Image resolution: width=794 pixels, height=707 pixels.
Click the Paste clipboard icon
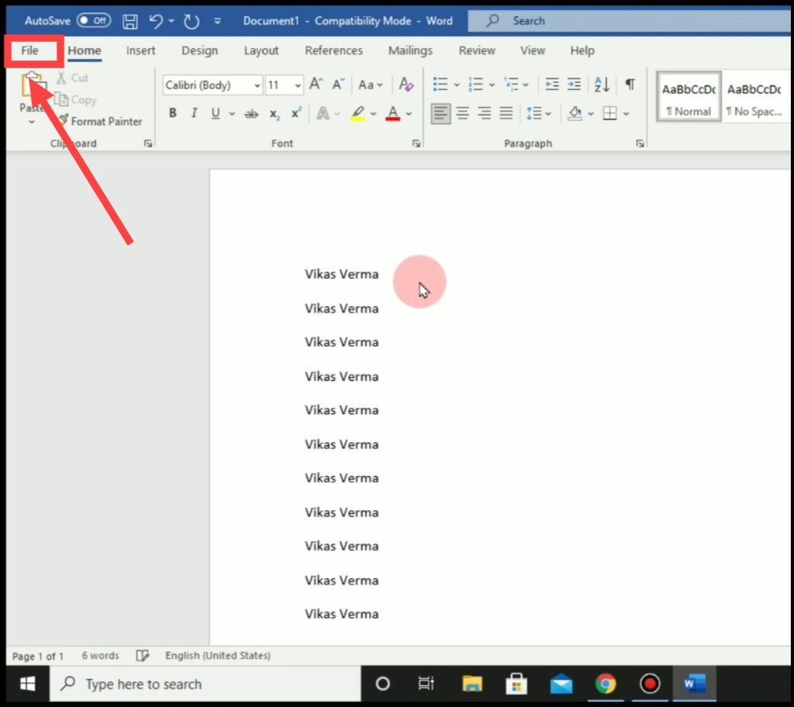point(33,84)
